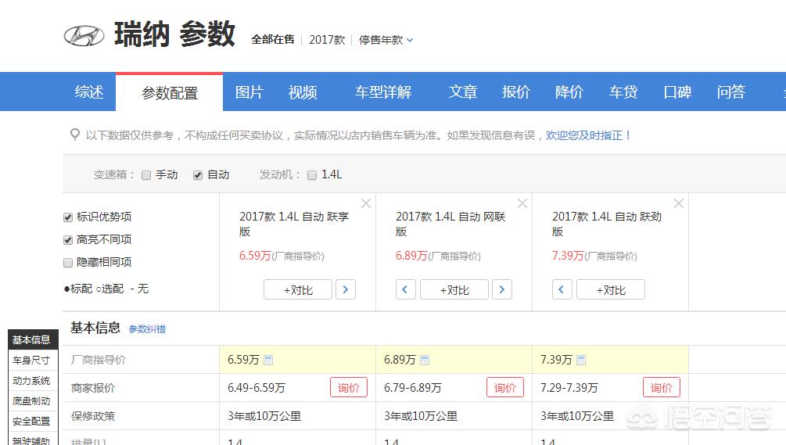
Task: Click 询价 for the 7.29-7.39万 quote
Action: [661, 387]
